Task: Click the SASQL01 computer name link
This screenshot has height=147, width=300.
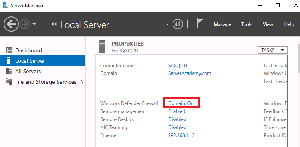Action: 178,66
